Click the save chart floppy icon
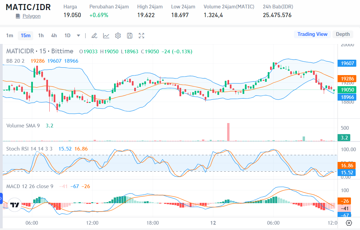This screenshot has height=230, width=360. (x=130, y=36)
